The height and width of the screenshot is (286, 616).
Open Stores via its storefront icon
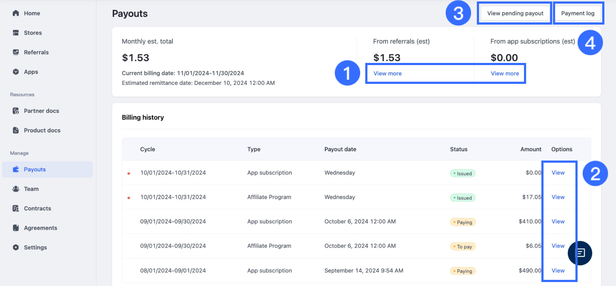click(16, 33)
